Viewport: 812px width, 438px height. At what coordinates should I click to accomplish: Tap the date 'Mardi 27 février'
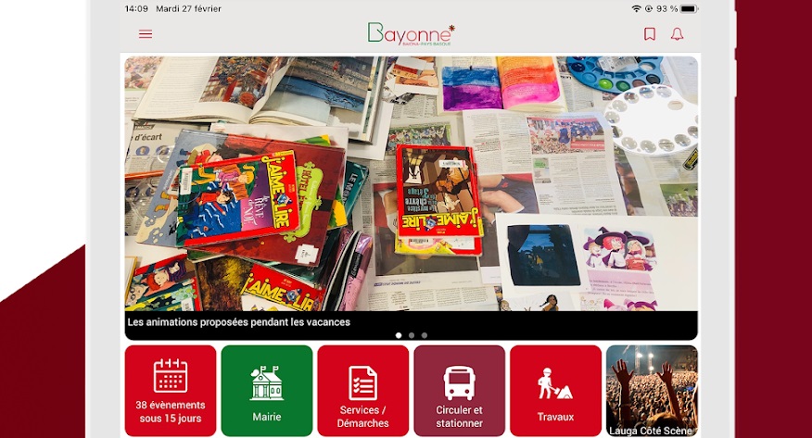188,8
